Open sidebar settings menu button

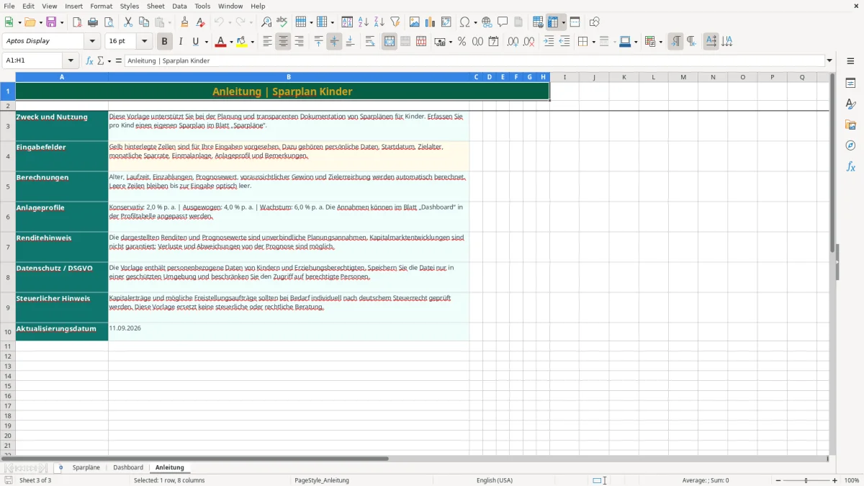(x=850, y=61)
